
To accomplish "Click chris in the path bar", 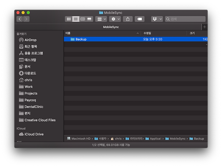I will tap(116, 139).
